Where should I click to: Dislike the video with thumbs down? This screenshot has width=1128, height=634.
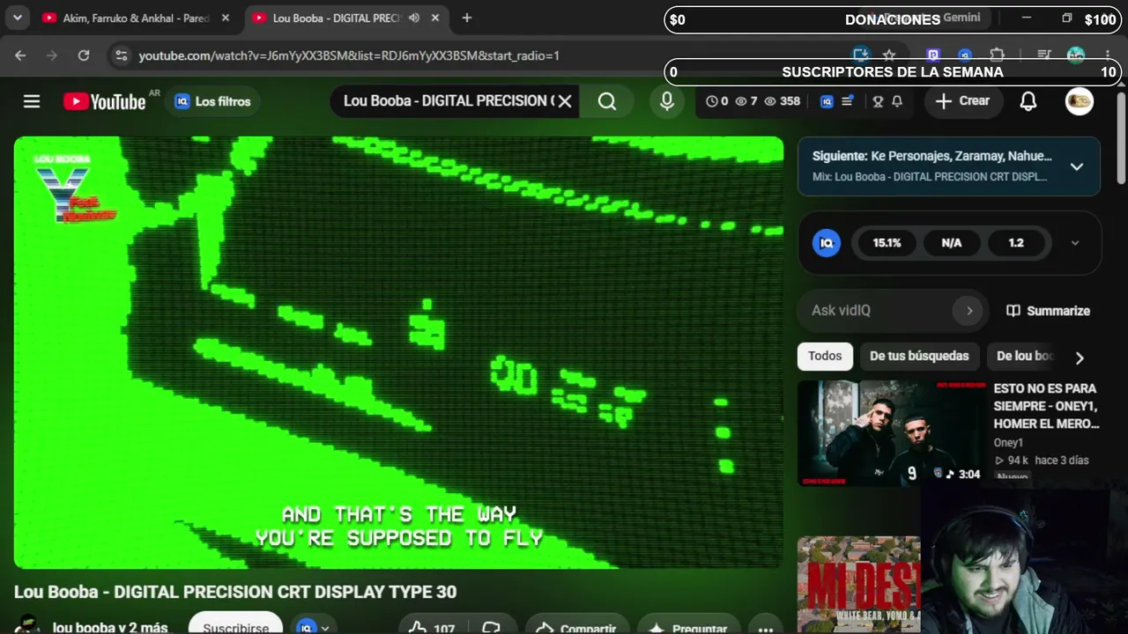492,627
